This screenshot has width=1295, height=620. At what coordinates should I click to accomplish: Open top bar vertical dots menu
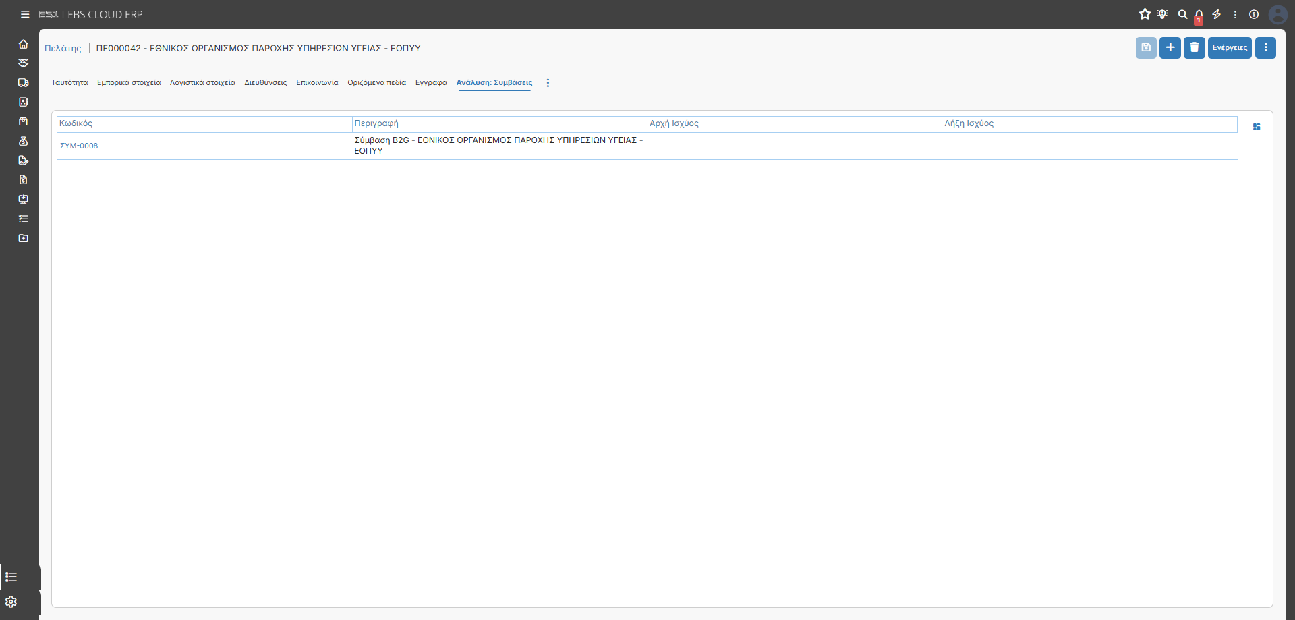point(1235,14)
